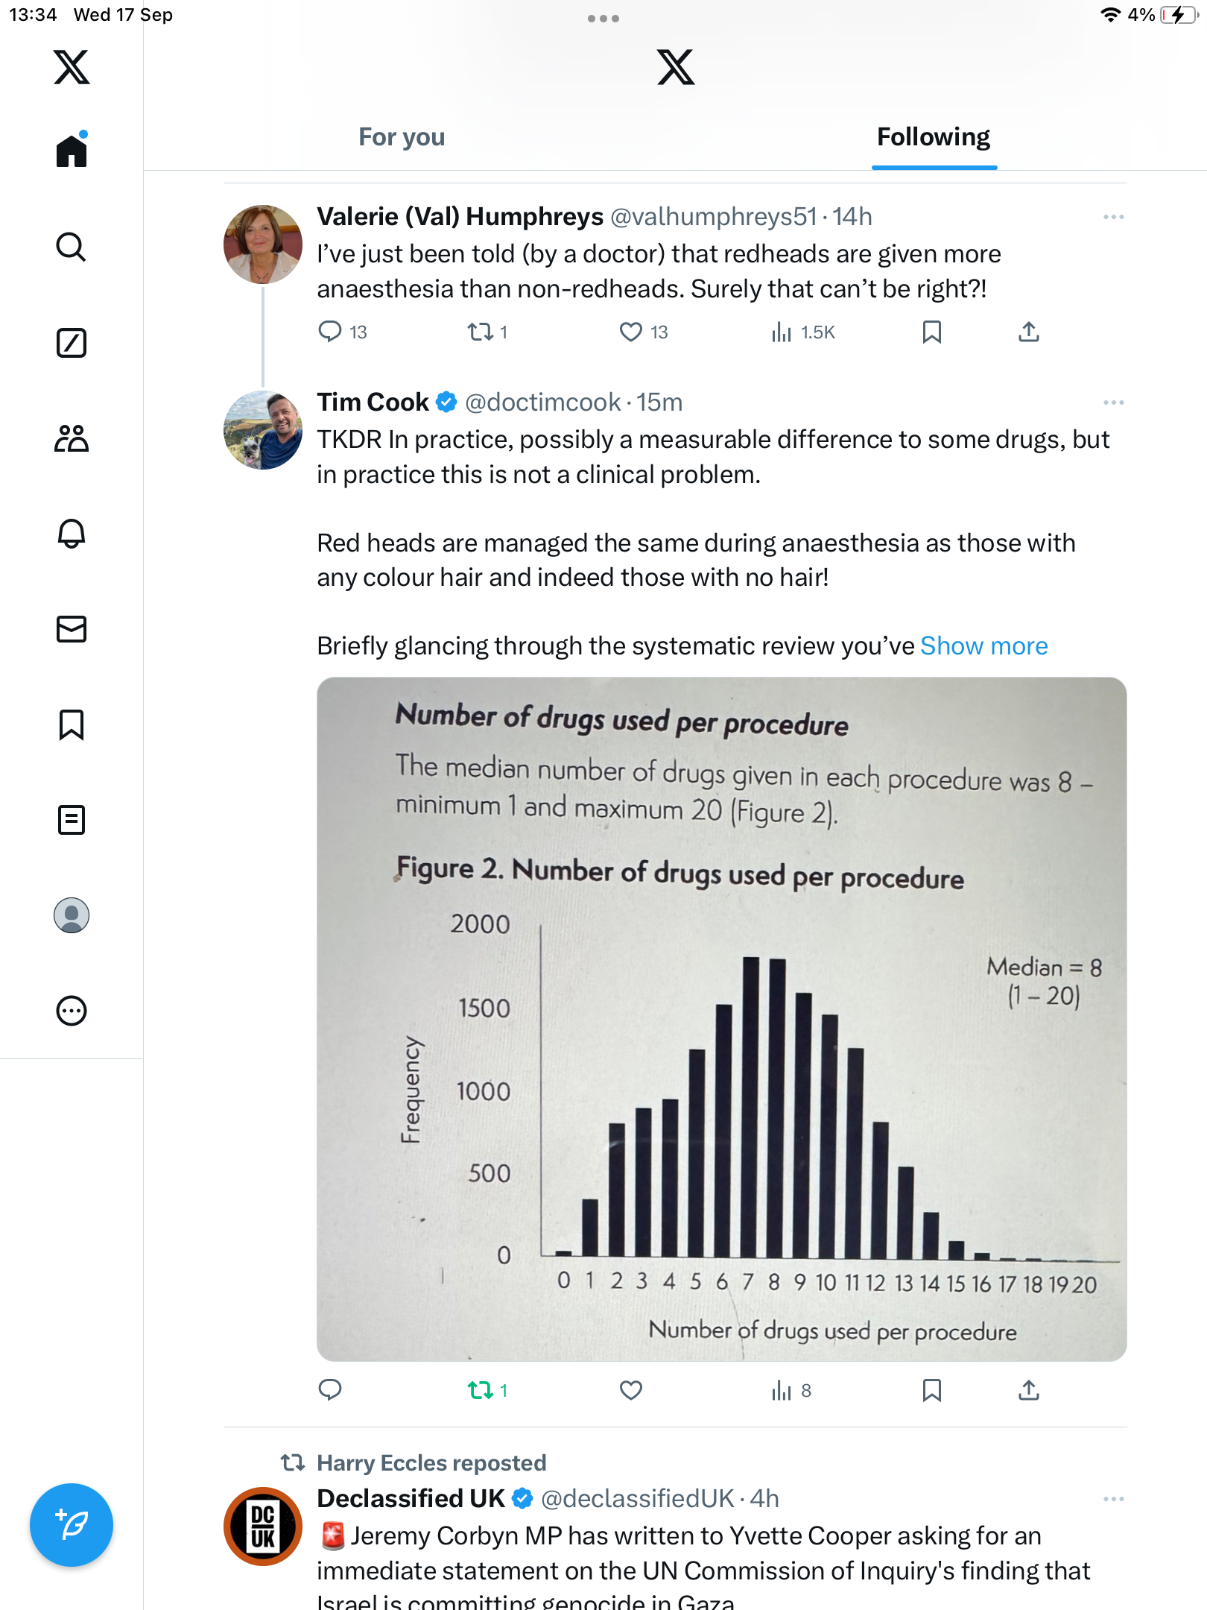Image resolution: width=1207 pixels, height=1610 pixels.
Task: Open Messages envelope icon
Action: [72, 629]
